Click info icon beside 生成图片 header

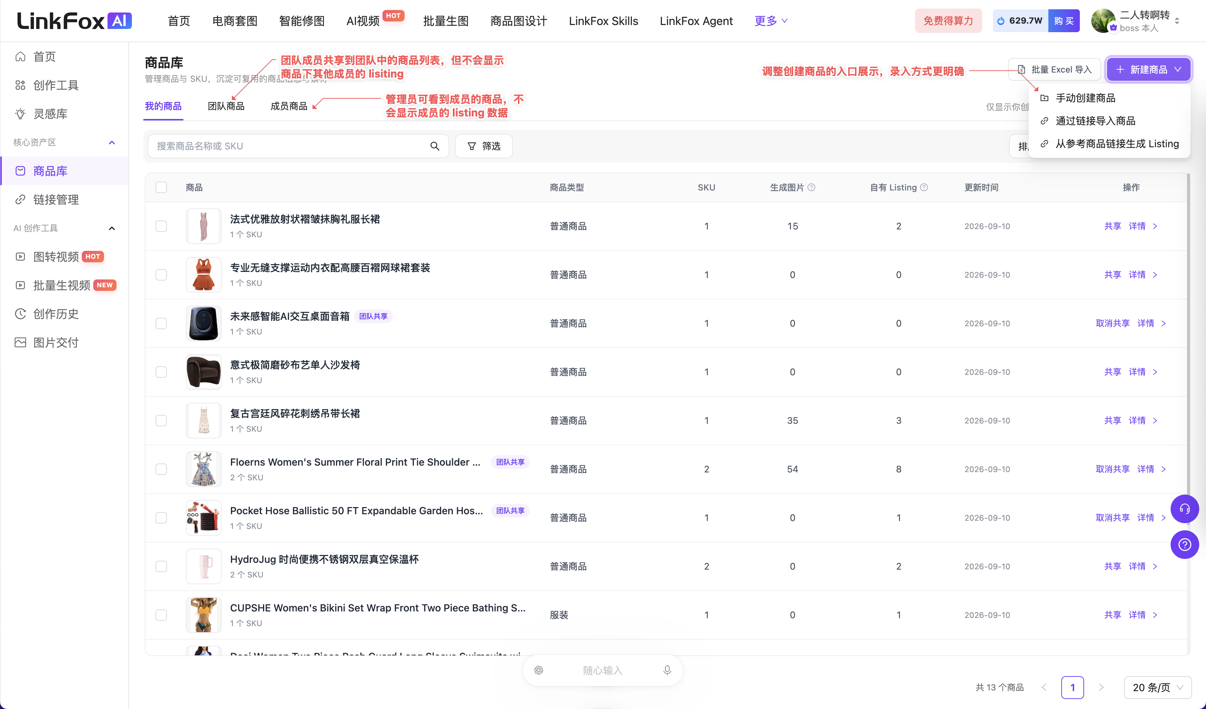(811, 187)
